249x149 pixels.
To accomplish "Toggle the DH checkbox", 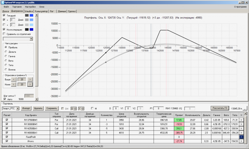I will coord(63,108).
